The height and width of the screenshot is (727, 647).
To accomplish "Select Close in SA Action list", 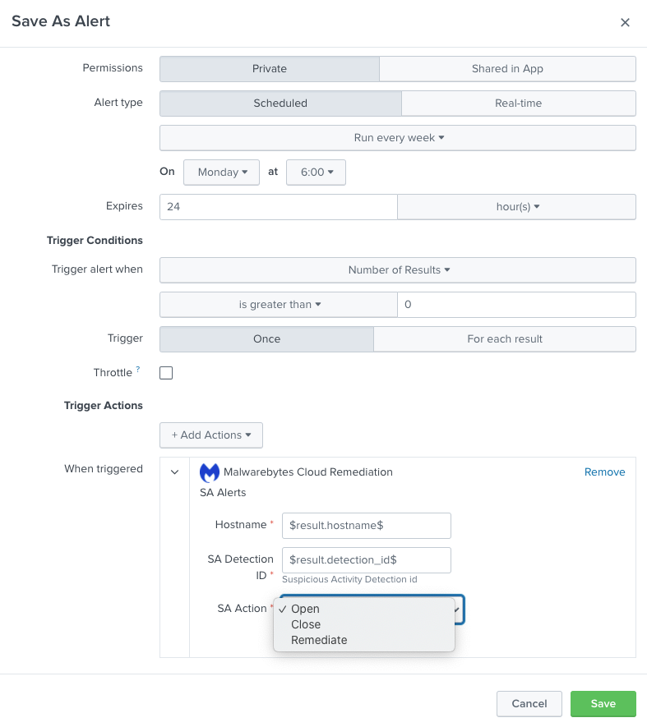I will pyautogui.click(x=364, y=624).
